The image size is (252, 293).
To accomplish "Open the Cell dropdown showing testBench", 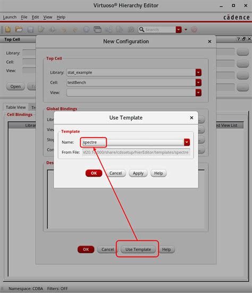I will (198, 83).
